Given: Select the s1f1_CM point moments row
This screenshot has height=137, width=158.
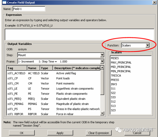Looking at the screenshot, I should (53, 83).
